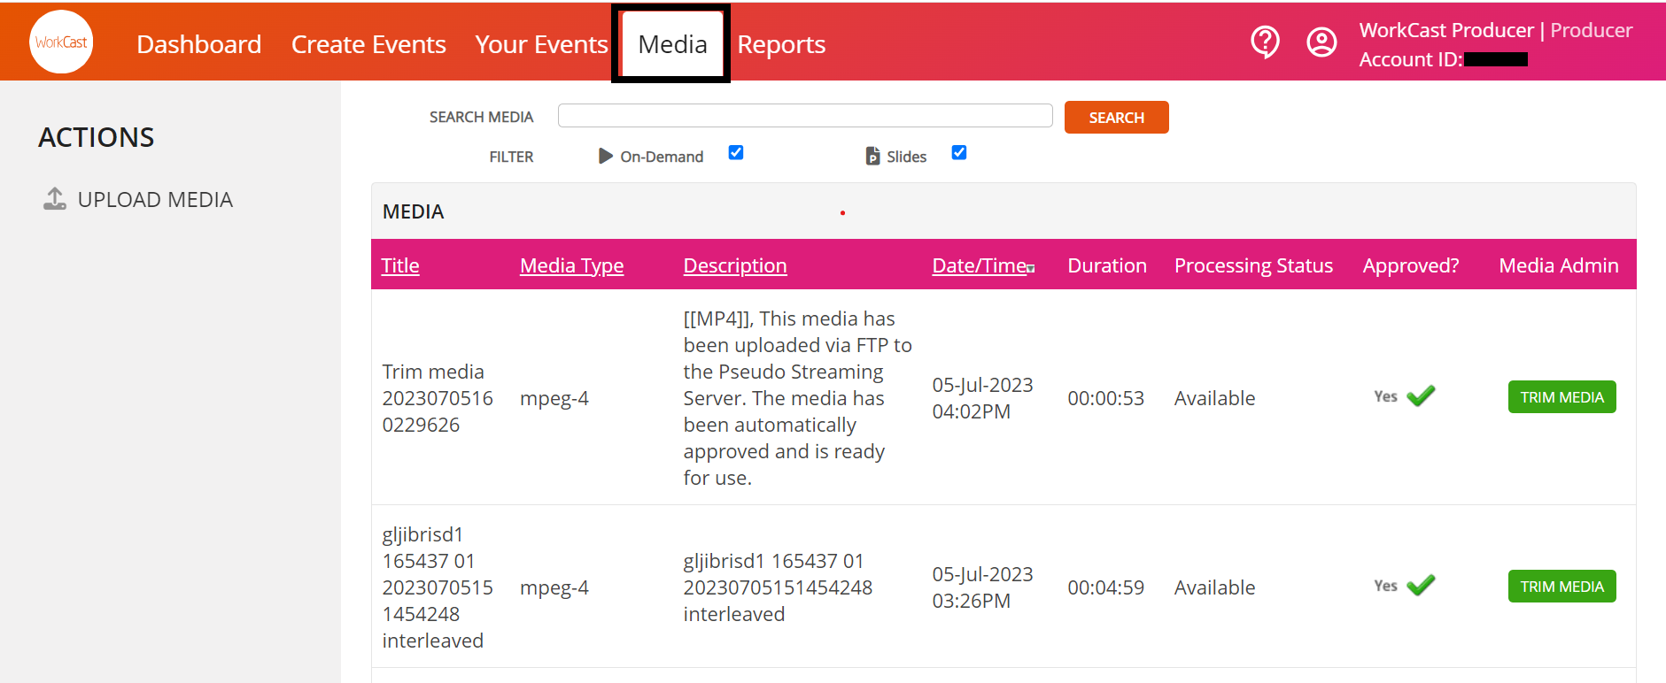The width and height of the screenshot is (1666, 683).
Task: Click TRIM MEDIA for gljibrisd1 interleaved row
Action: point(1561,587)
